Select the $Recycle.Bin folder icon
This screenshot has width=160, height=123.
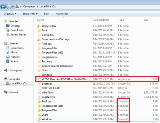pos(39,26)
